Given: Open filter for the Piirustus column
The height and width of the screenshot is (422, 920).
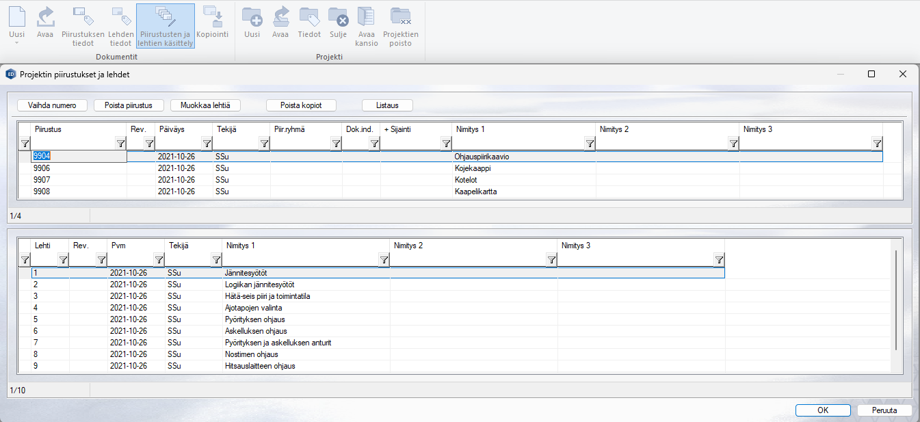Looking at the screenshot, I should [x=121, y=144].
